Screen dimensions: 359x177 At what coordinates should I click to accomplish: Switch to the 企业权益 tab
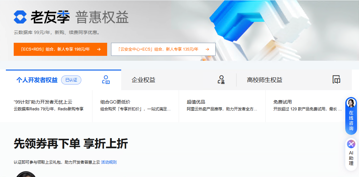[143, 80]
